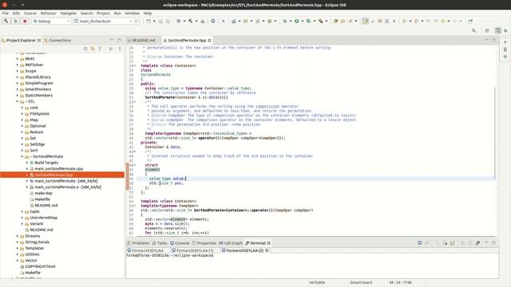Maximize the editor area
511x287 pixels.
(493, 40)
